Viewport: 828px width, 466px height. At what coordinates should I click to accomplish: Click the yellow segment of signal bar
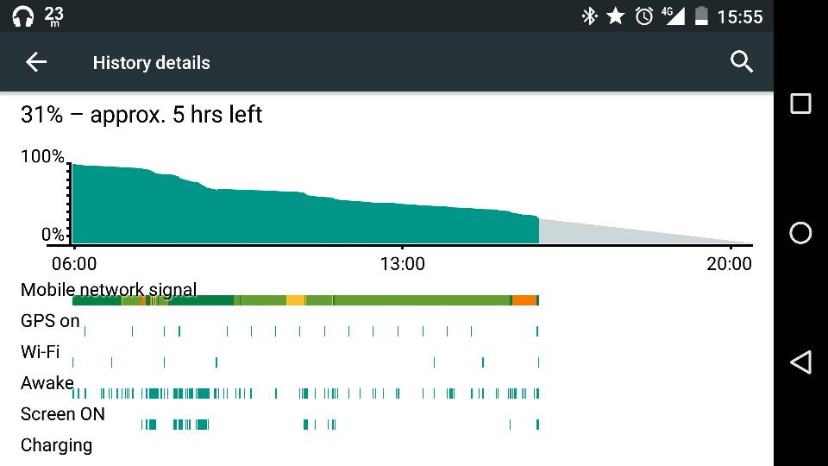tap(296, 300)
